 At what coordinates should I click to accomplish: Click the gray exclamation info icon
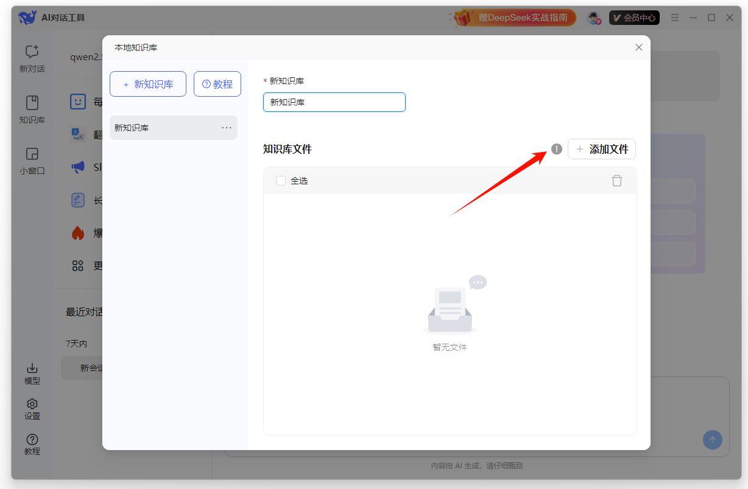(556, 149)
